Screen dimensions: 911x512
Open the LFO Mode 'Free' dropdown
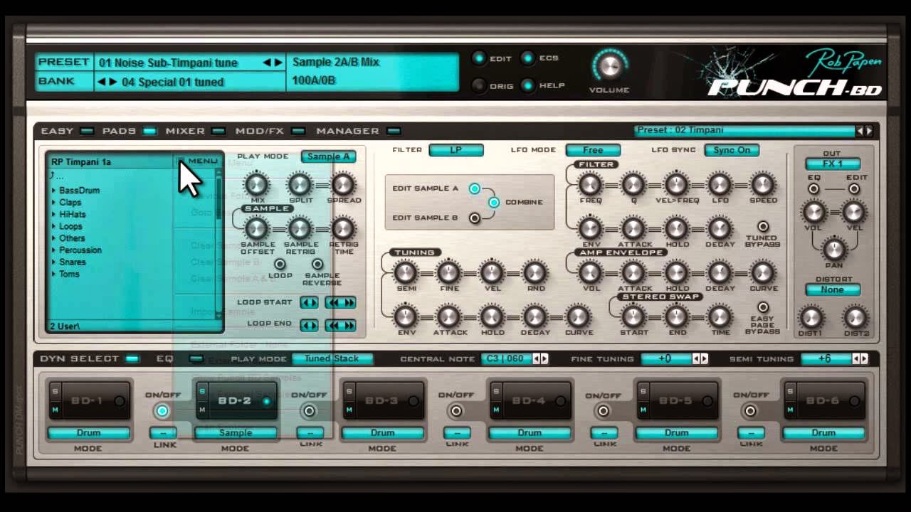coord(593,150)
